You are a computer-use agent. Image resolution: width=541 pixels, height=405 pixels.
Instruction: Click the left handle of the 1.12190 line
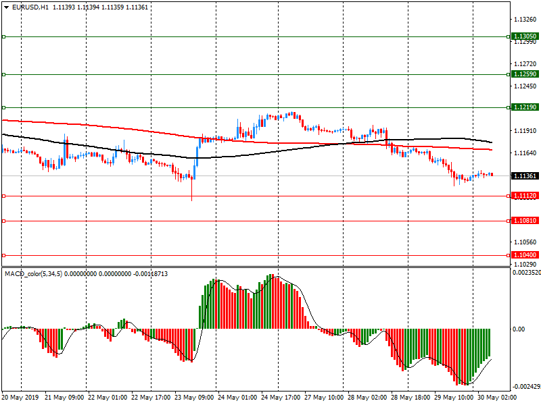(x=3, y=107)
